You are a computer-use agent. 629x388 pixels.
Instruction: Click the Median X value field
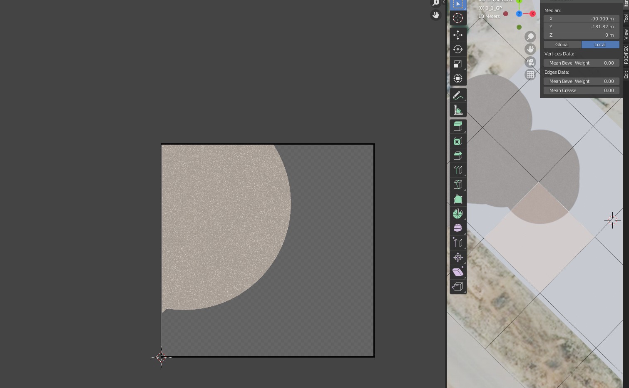(581, 19)
